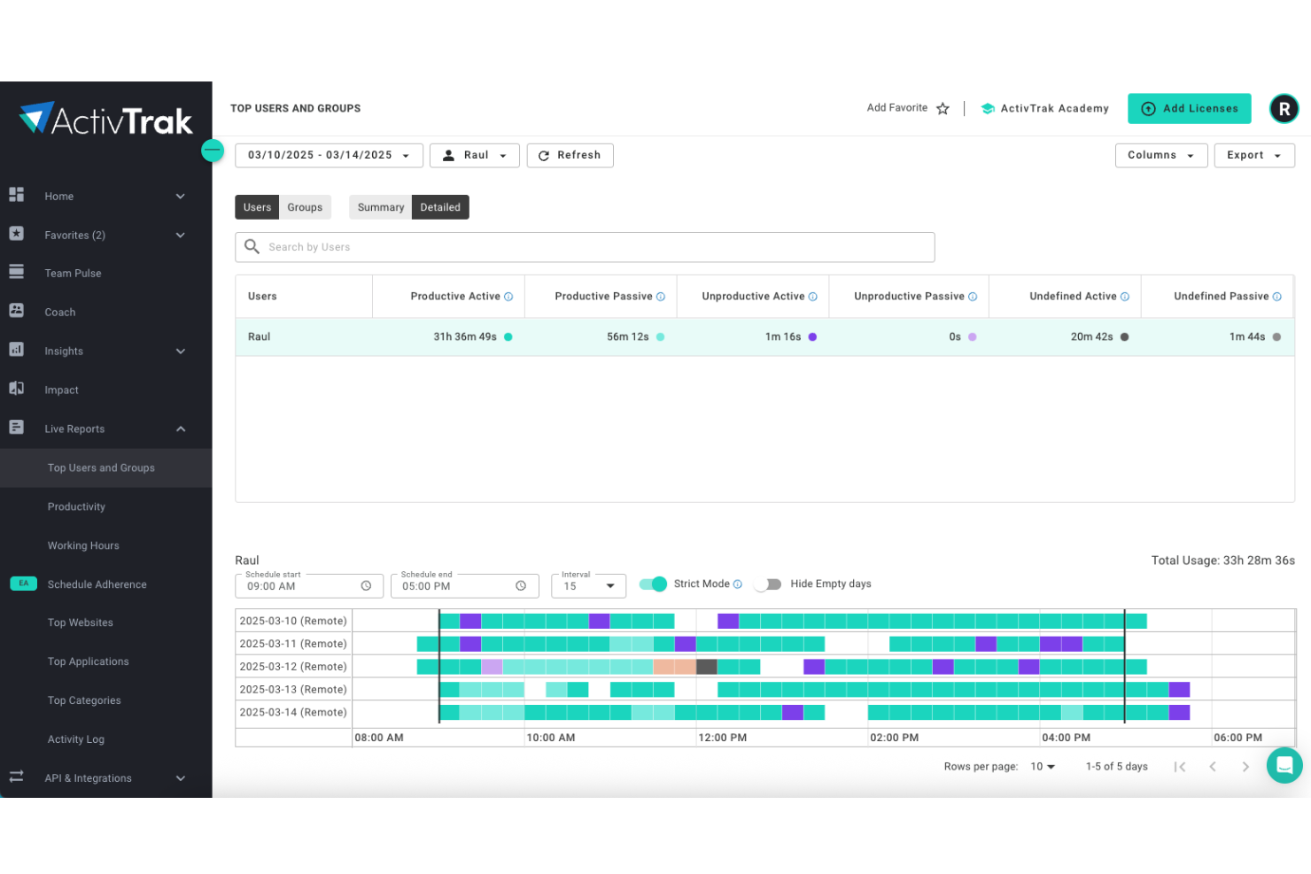Collapse the sidebar with the teal minus button
Viewport: 1311px width, 874px height.
click(x=213, y=151)
